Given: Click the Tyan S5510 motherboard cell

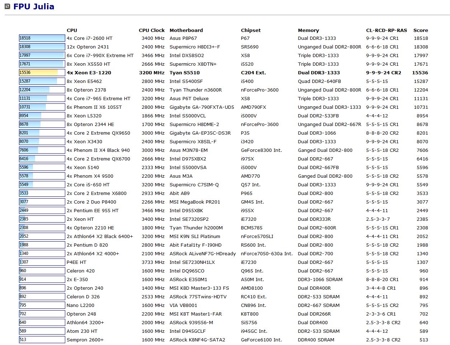Looking at the screenshot, I should [x=185, y=73].
